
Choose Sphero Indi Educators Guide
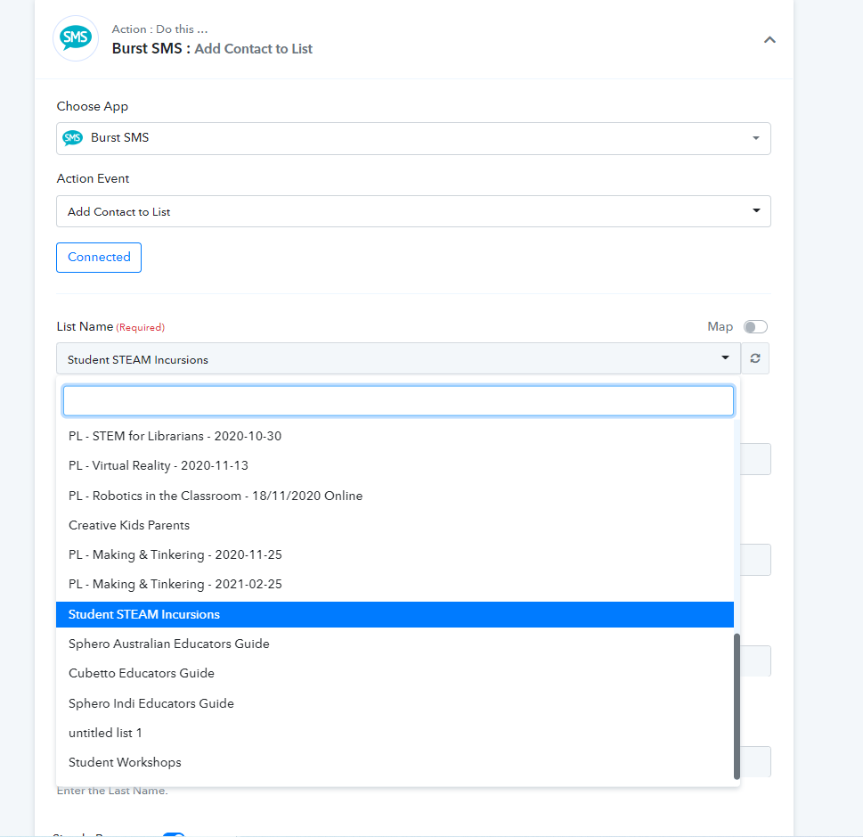pos(395,703)
